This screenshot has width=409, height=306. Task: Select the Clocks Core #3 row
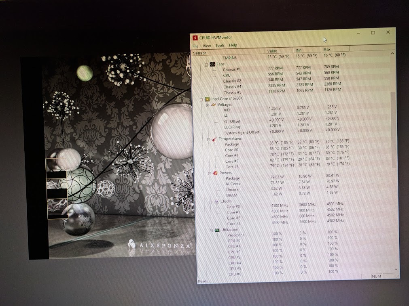click(x=294, y=223)
